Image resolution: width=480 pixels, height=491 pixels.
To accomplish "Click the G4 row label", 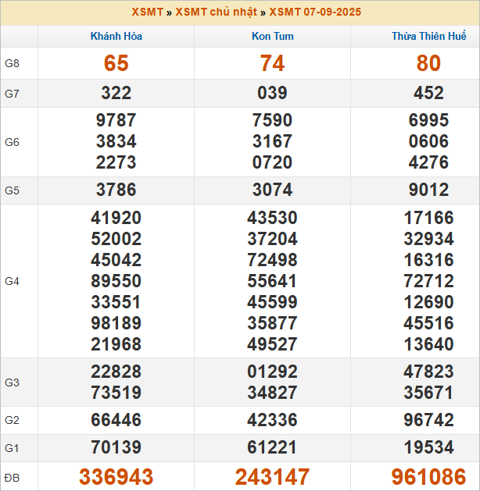I will pyautogui.click(x=12, y=281).
